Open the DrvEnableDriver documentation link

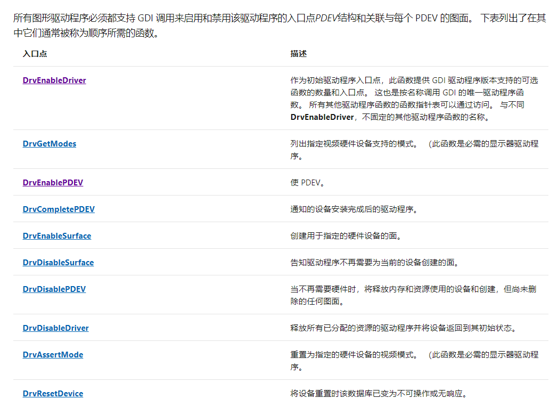[54, 80]
